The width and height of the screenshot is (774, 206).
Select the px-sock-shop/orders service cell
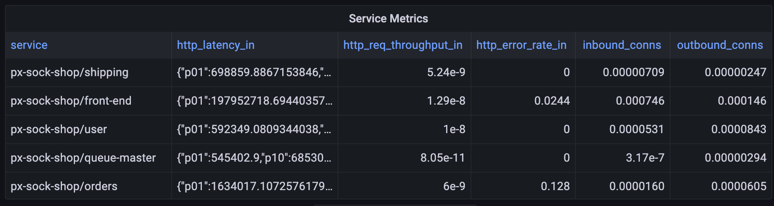pos(64,186)
